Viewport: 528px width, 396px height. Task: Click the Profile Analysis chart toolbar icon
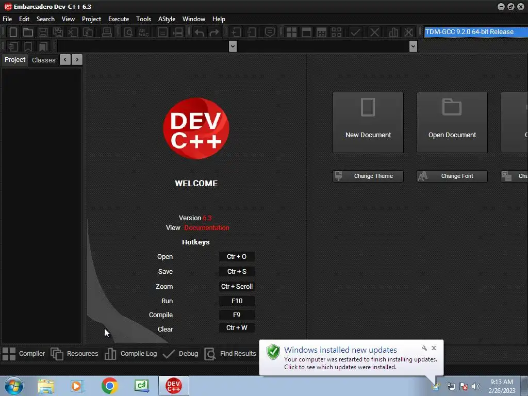pyautogui.click(x=393, y=32)
